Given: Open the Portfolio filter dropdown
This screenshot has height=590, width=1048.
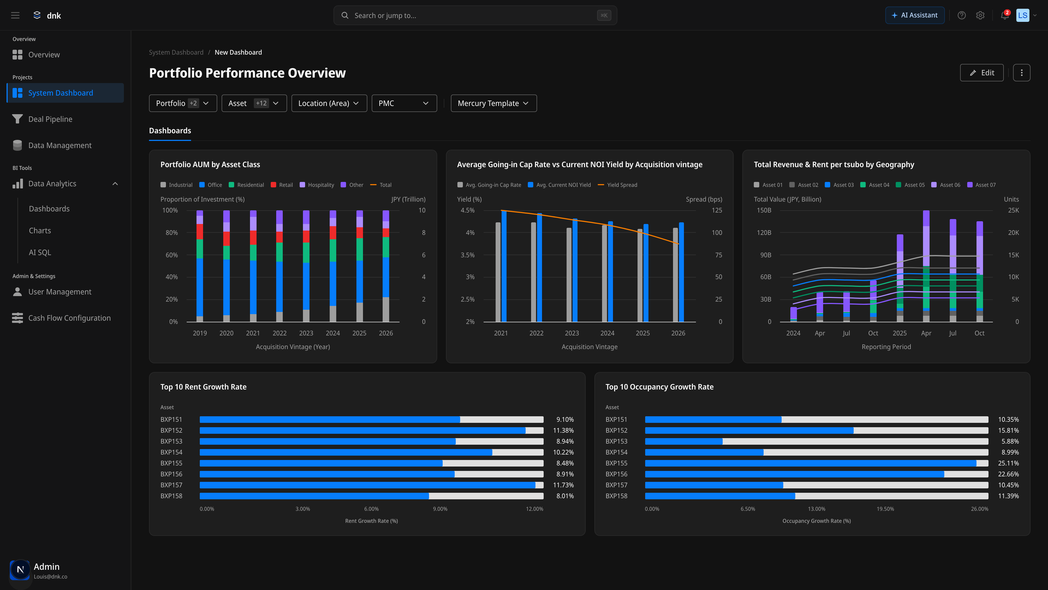Looking at the screenshot, I should (x=183, y=103).
